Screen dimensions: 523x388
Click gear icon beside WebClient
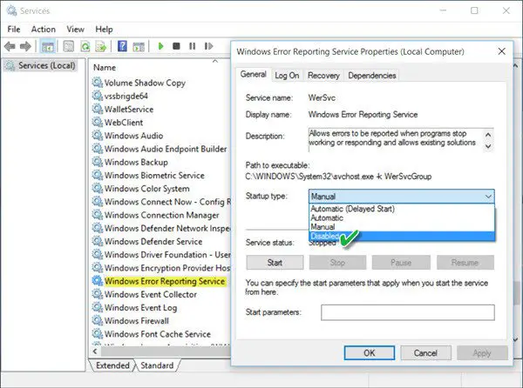click(97, 122)
